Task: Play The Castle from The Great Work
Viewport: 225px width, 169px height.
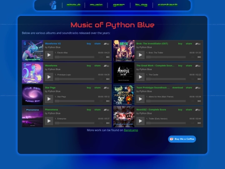Action: 140,77
